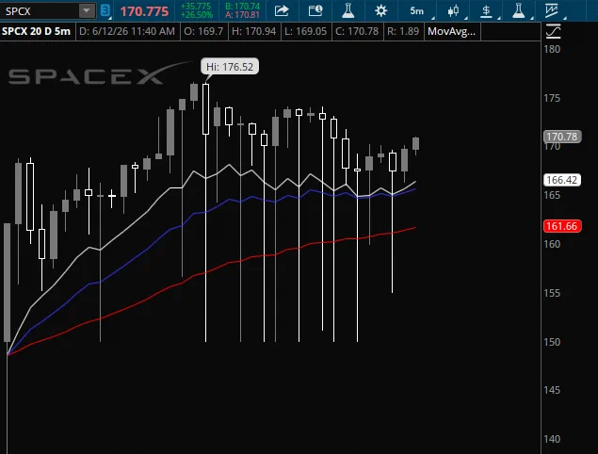Screen dimensions: 598x454
Task: Click the 140 price axis label
Action: point(552,439)
